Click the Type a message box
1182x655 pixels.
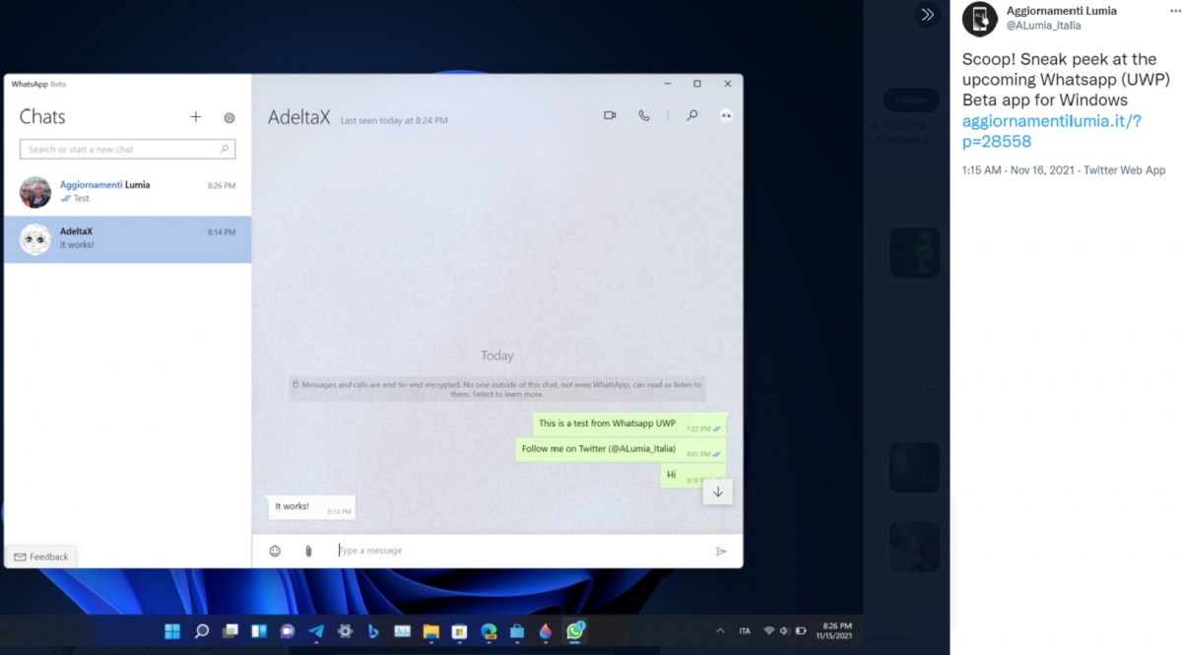click(x=512, y=551)
